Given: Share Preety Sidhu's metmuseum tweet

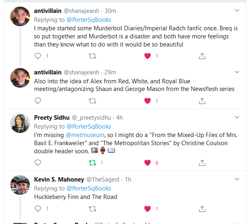Looking at the screenshot, I should (202, 163).
